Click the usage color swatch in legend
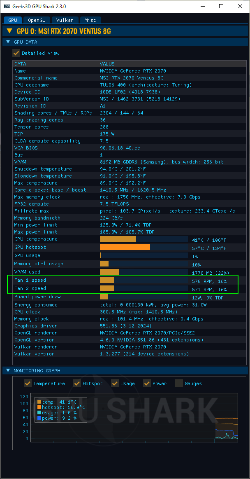Viewport: 250px width, 479px height. coord(39,413)
